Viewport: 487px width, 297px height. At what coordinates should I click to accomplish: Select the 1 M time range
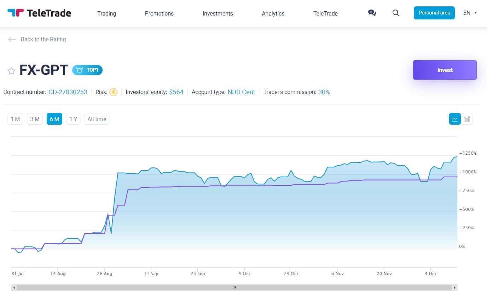coord(15,119)
